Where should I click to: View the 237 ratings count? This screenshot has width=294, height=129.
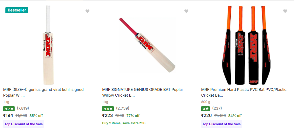pyautogui.click(x=217, y=108)
